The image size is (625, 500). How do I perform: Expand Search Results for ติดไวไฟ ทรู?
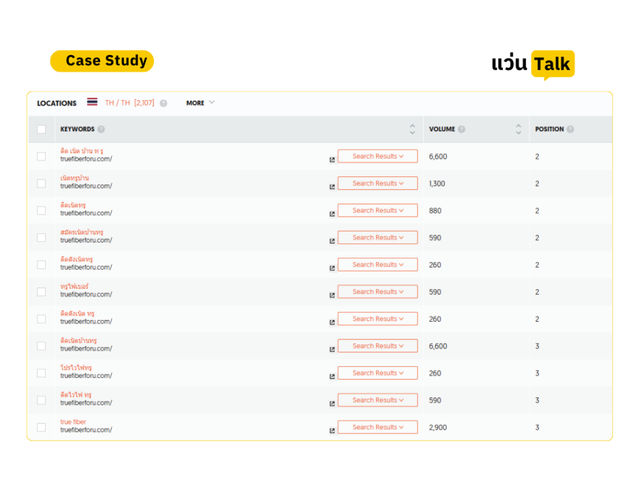[378, 400]
